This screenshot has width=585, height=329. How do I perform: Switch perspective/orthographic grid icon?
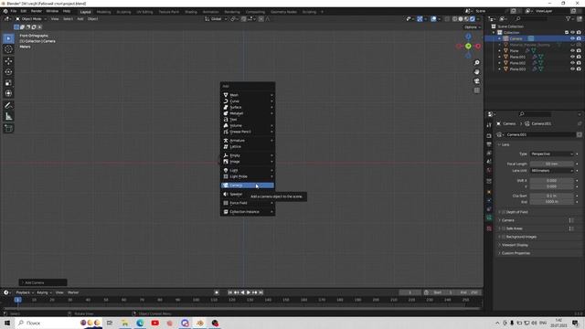pyautogui.click(x=477, y=90)
